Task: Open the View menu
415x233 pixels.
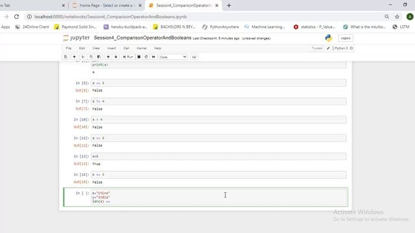Action: click(96, 48)
